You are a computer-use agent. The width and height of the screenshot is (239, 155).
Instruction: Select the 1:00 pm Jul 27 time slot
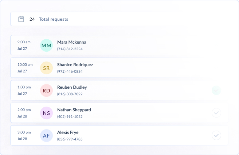[24, 91]
